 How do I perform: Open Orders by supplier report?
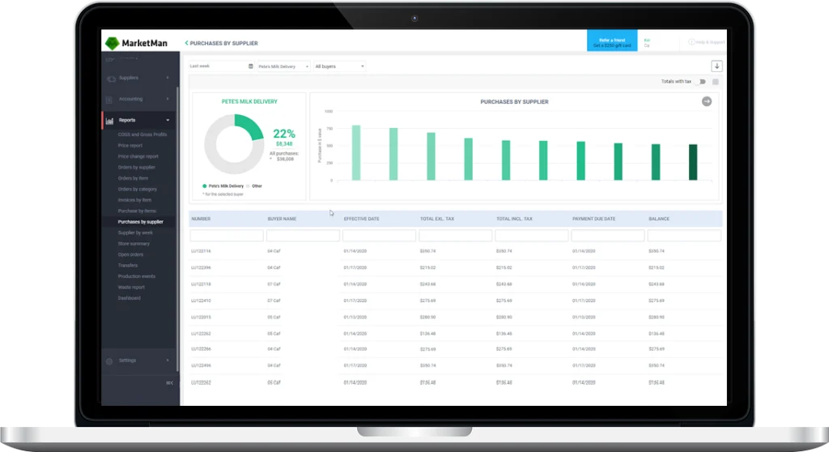tap(136, 167)
